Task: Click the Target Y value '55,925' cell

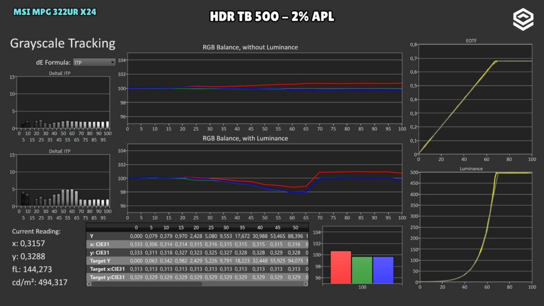Action: [x=277, y=261]
